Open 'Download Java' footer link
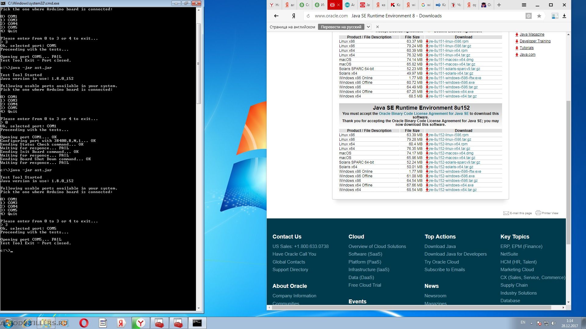 [x=440, y=246]
